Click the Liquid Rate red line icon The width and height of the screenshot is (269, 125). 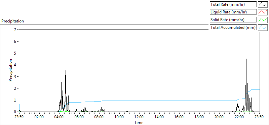(x=263, y=12)
